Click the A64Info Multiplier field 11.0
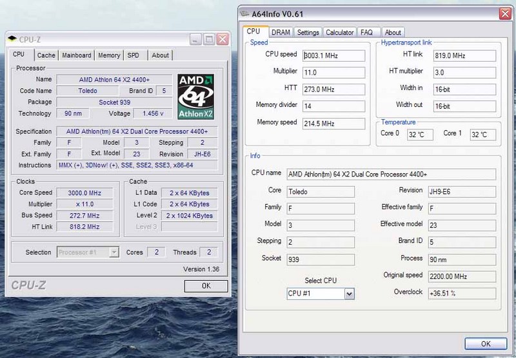516x358 pixels. (x=333, y=73)
